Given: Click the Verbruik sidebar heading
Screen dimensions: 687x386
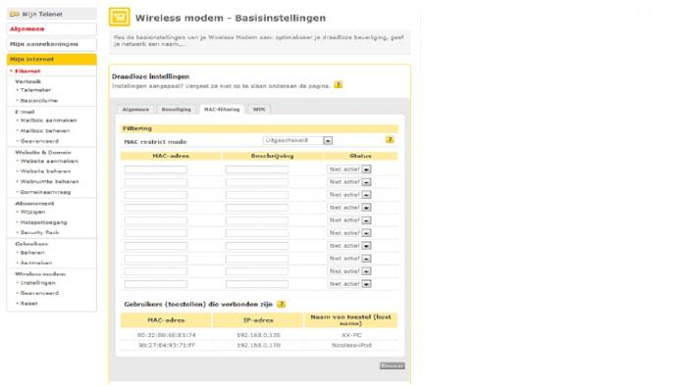Looking at the screenshot, I should click(x=28, y=81).
